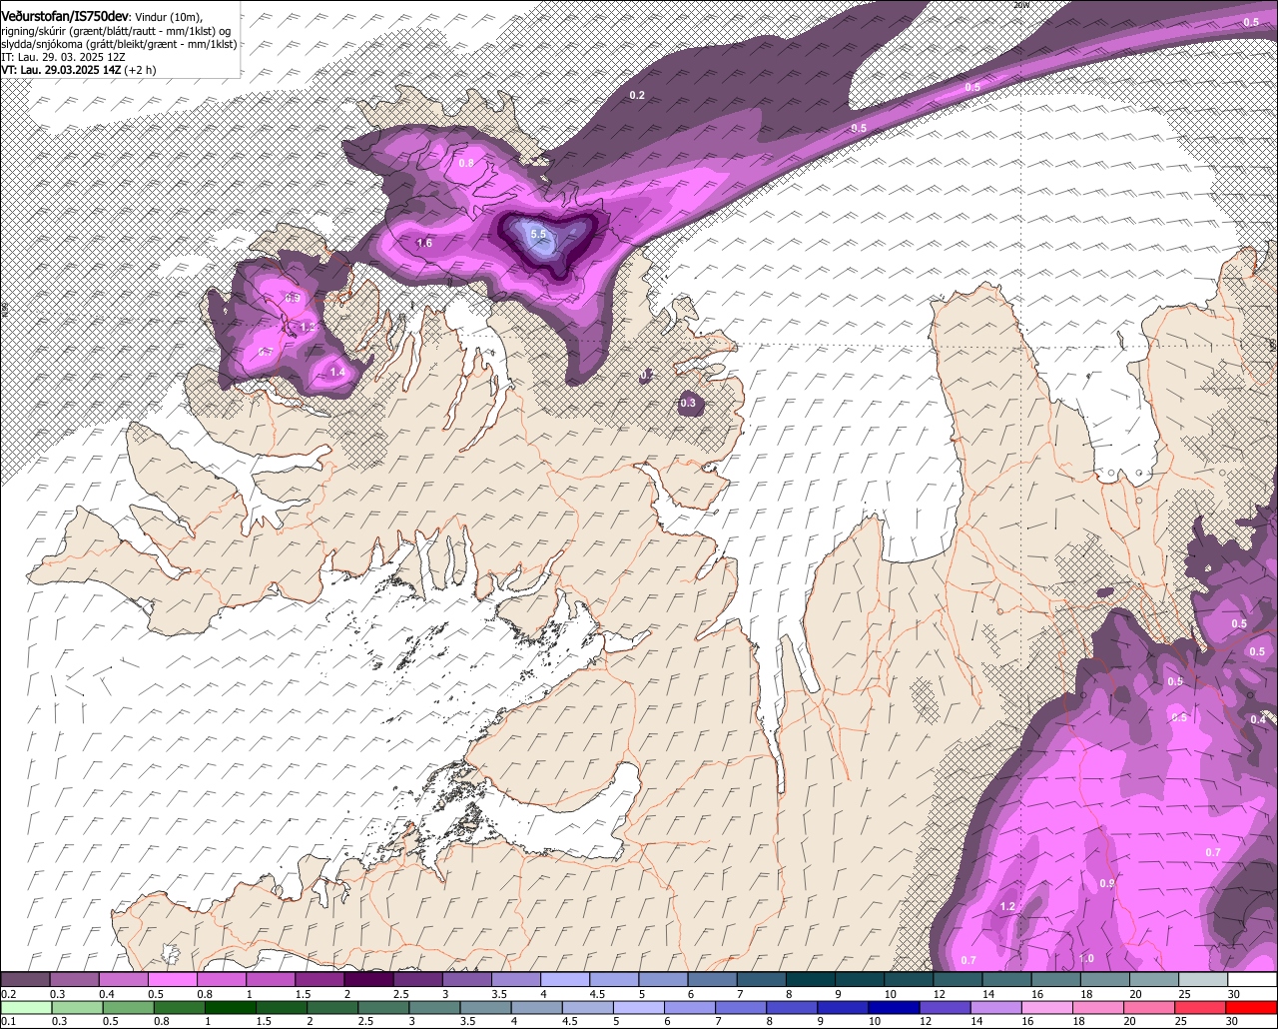Viewport: 1278px width, 1029px height.
Task: Pick the white swatch labeled 30 in the top legend row
Action: point(1253,979)
